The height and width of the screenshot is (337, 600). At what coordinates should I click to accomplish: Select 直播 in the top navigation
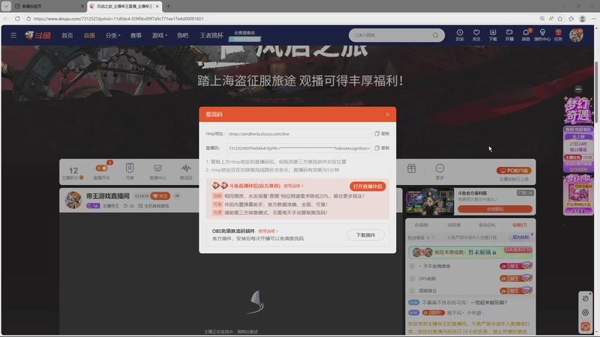pyautogui.click(x=89, y=35)
